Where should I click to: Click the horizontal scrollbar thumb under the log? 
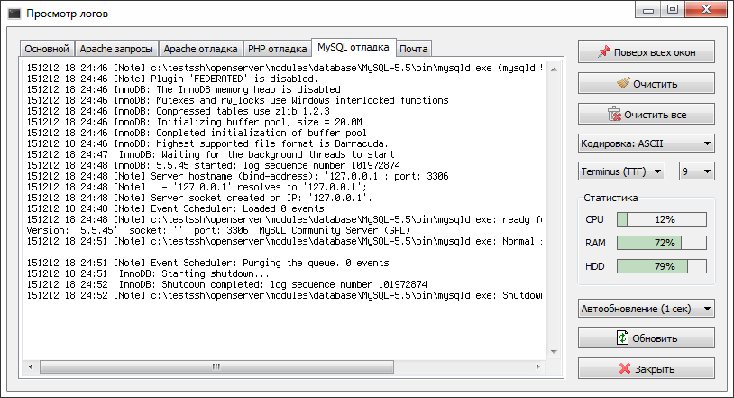215,366
